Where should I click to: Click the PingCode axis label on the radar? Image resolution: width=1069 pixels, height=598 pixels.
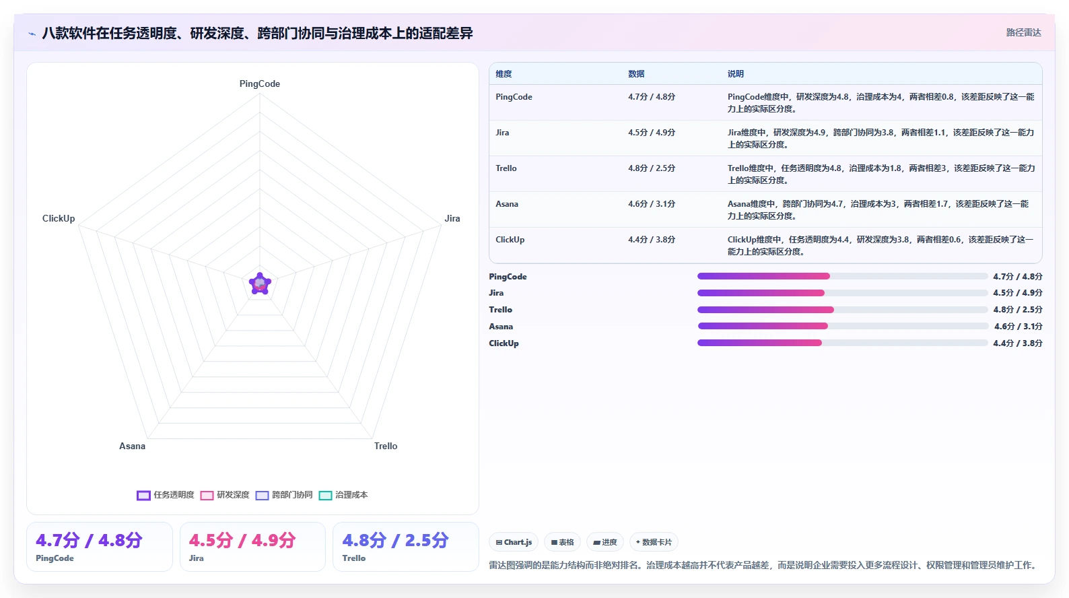click(x=260, y=84)
